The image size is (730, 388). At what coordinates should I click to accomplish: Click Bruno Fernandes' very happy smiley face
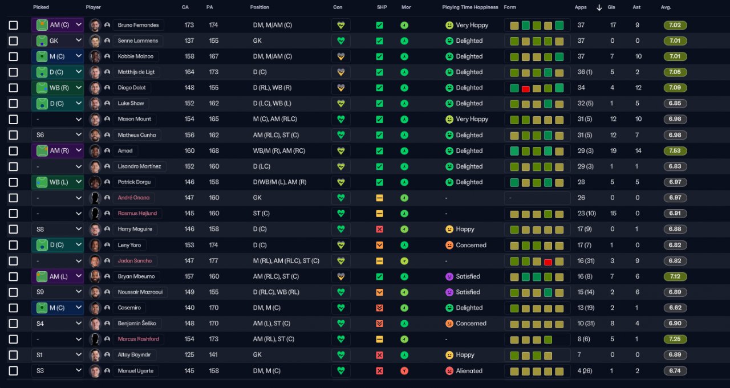pos(449,26)
